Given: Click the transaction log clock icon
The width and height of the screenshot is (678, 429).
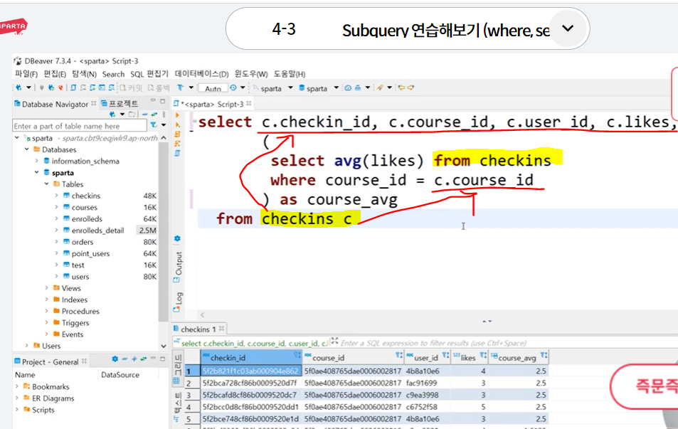Looking at the screenshot, I should pyautogui.click(x=233, y=88).
